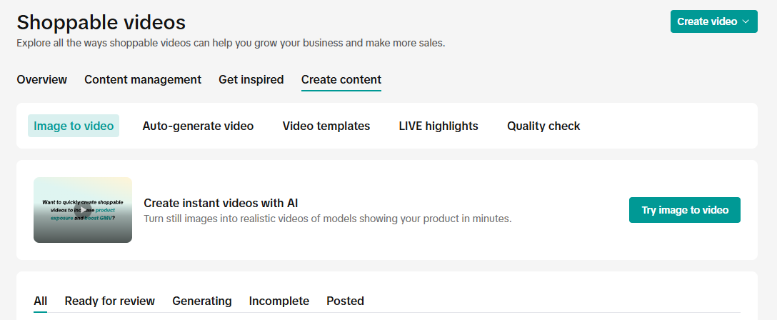This screenshot has height=320, width=777.
Task: Filter by Ready for review
Action: 110,301
